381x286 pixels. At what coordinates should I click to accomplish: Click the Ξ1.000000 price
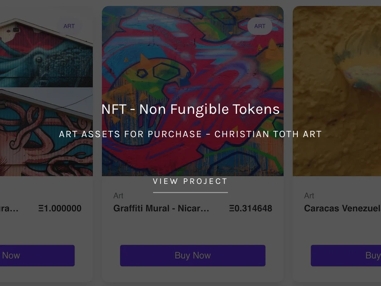click(x=60, y=208)
